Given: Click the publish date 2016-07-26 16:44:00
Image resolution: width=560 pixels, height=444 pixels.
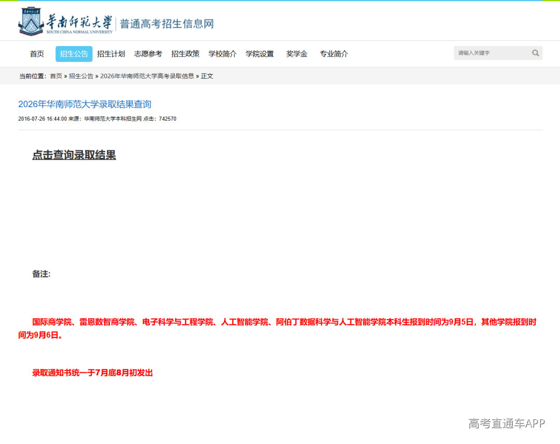Looking at the screenshot, I should click(x=43, y=119).
